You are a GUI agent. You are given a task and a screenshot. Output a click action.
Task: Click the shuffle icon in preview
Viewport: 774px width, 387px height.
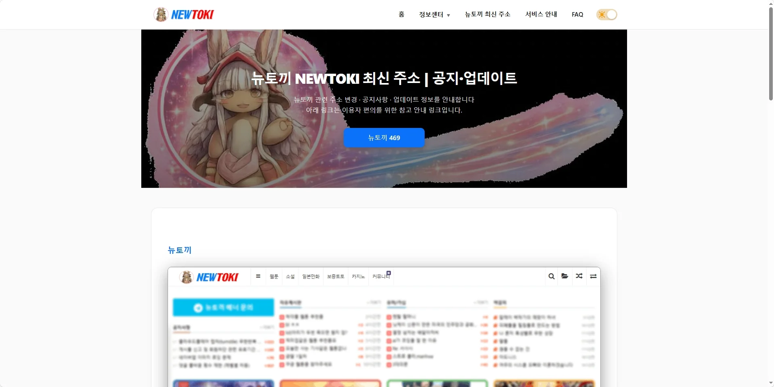[579, 276]
